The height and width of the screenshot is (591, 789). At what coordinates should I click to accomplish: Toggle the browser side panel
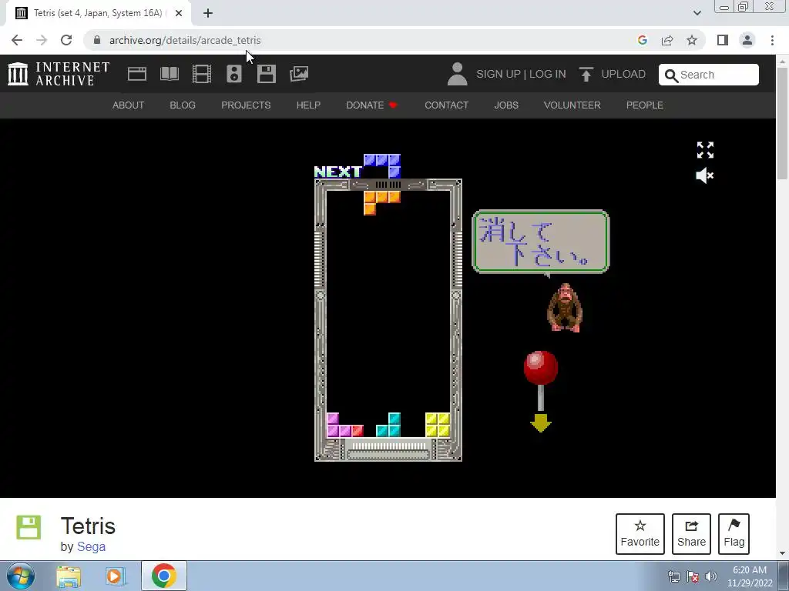point(723,40)
